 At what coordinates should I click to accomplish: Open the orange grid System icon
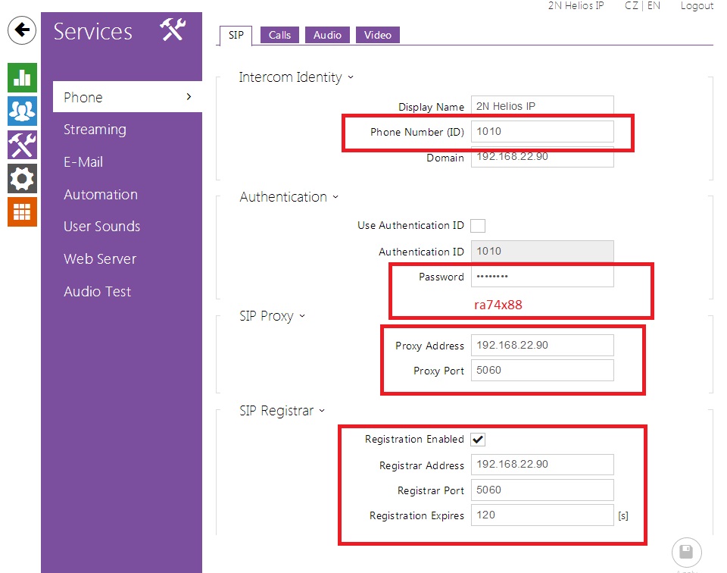(22, 212)
